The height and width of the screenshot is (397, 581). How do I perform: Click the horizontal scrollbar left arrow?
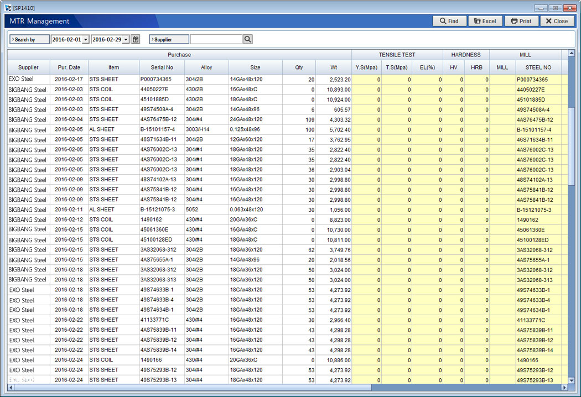click(x=11, y=388)
